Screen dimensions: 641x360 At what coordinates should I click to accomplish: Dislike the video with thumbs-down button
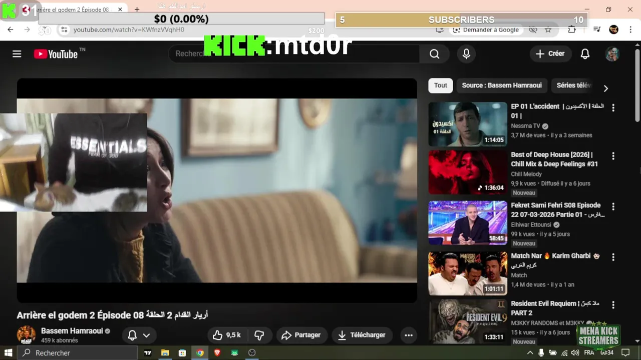259,335
